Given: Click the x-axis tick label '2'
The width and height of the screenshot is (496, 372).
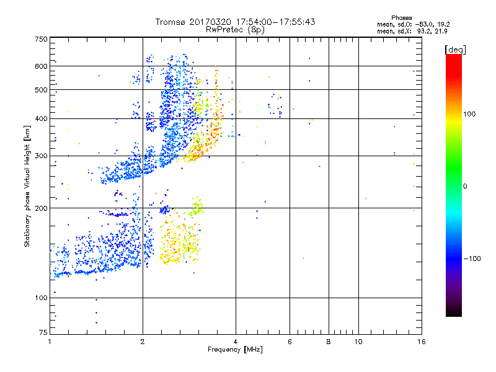Looking at the screenshot, I should coord(143,342).
